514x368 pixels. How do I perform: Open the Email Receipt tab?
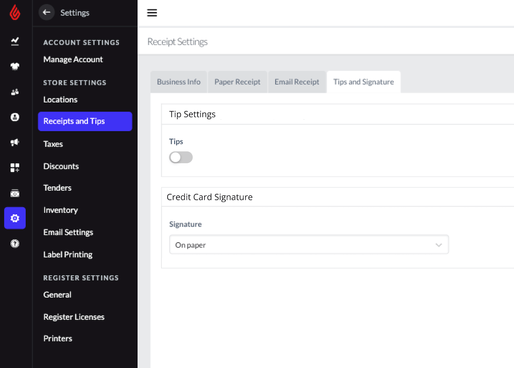click(x=297, y=82)
